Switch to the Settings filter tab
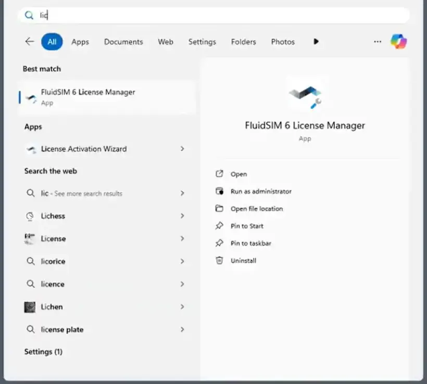The width and height of the screenshot is (427, 384). [202, 42]
